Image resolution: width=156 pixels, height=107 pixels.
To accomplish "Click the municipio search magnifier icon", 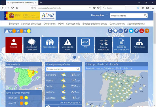I will pos(78,69).
